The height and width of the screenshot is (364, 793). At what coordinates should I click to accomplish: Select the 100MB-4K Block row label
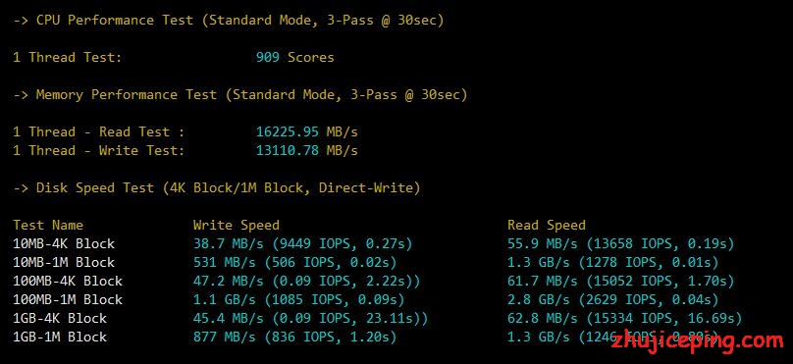tap(68, 281)
